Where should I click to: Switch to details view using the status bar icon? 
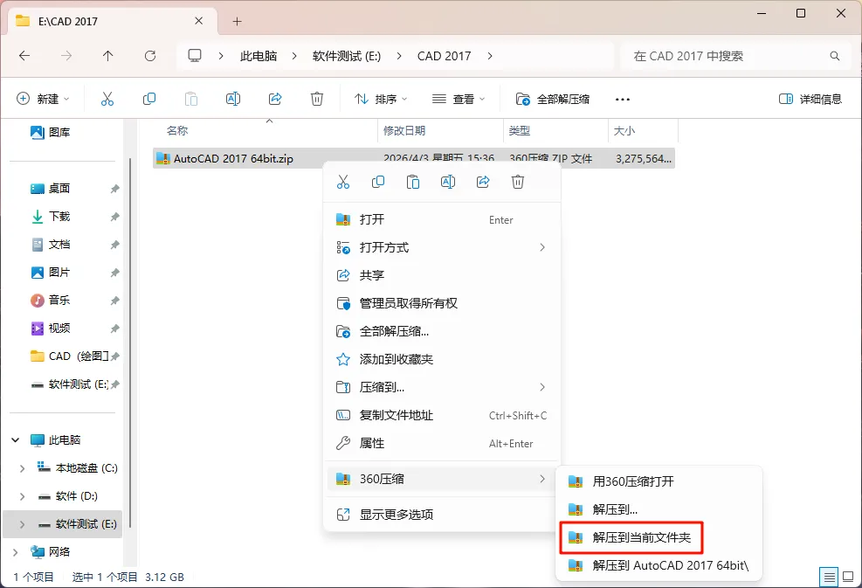[829, 577]
